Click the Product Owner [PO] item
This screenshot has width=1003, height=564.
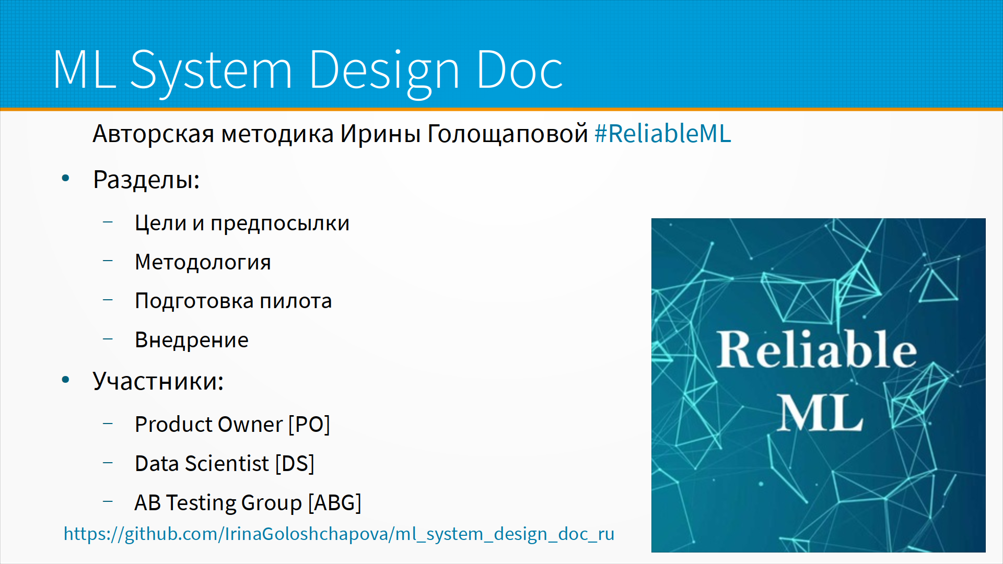pyautogui.click(x=232, y=424)
